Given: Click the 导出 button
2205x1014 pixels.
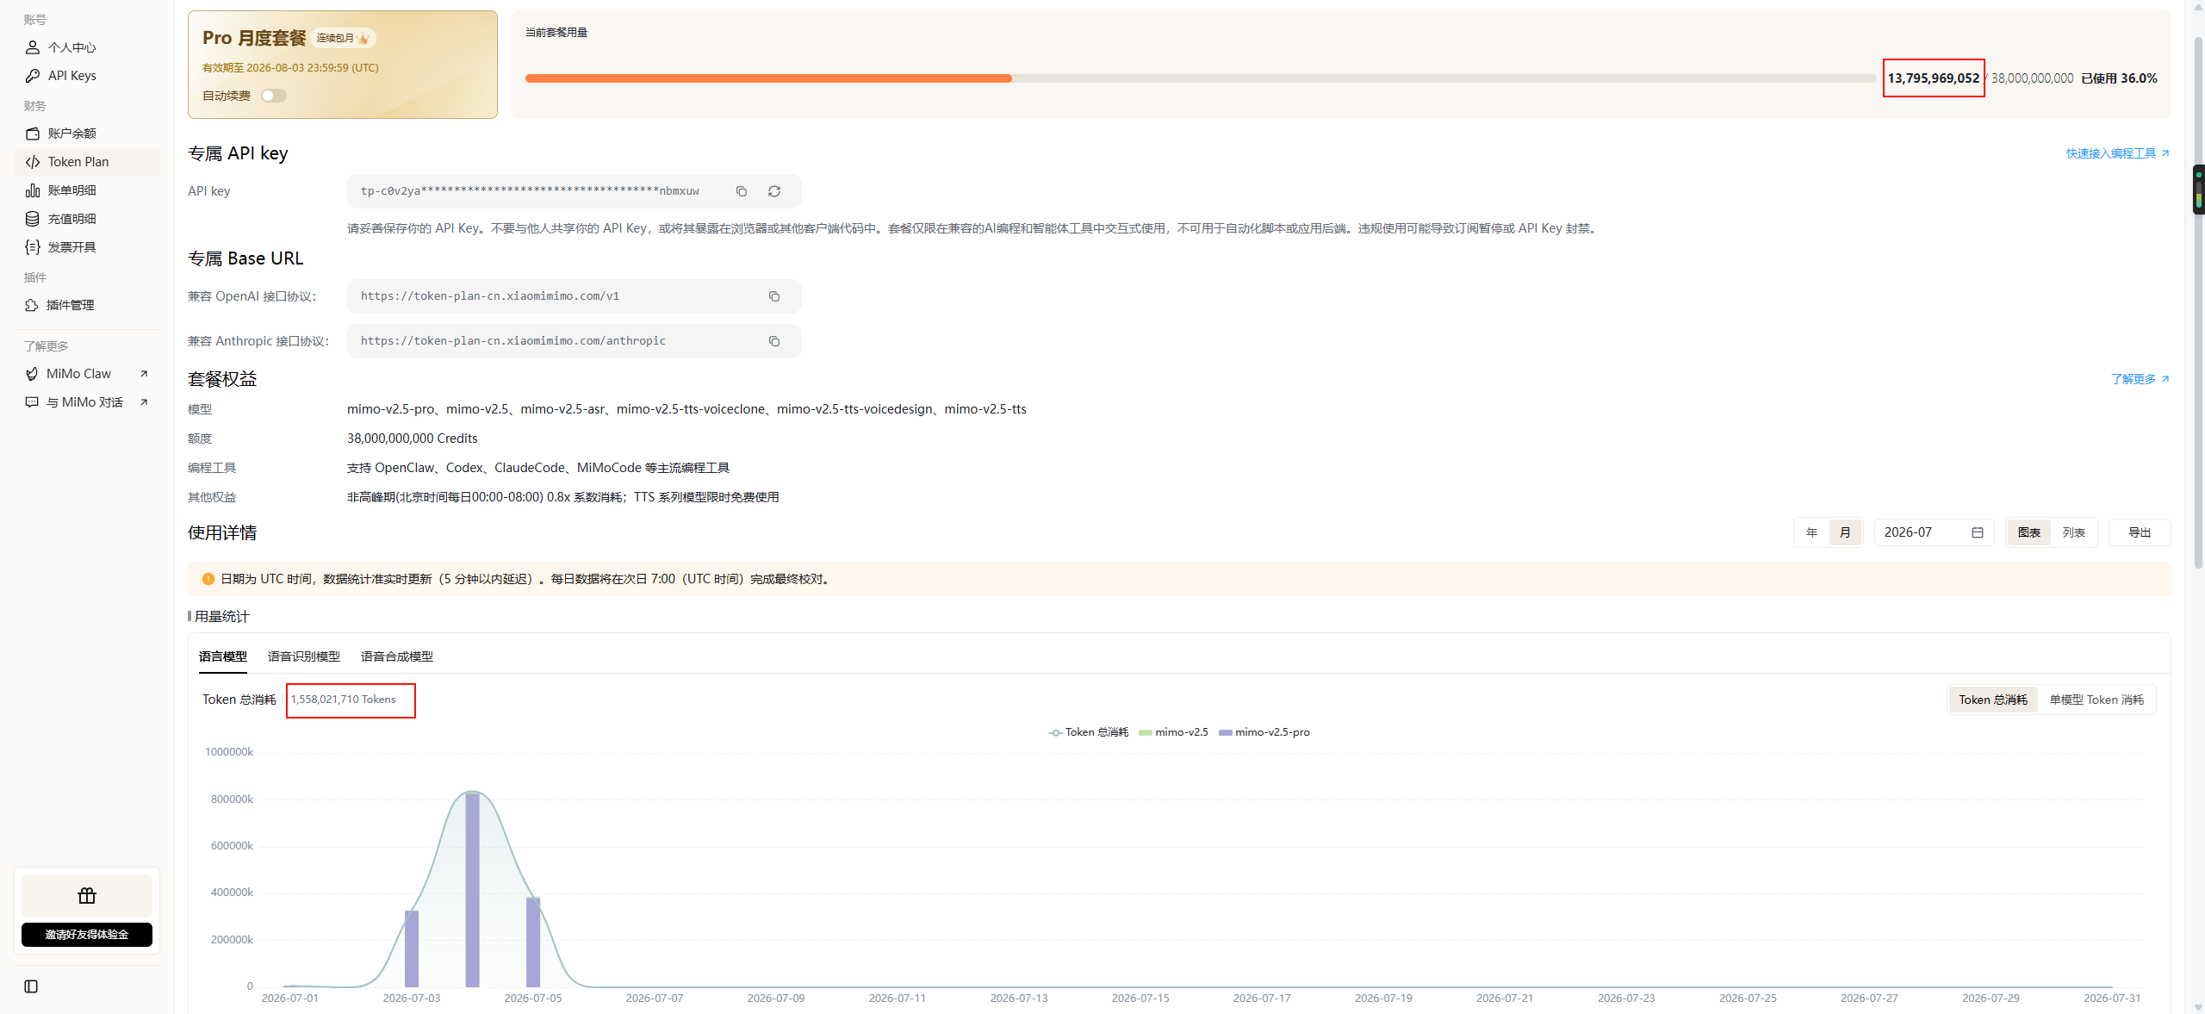Looking at the screenshot, I should coord(2140,532).
